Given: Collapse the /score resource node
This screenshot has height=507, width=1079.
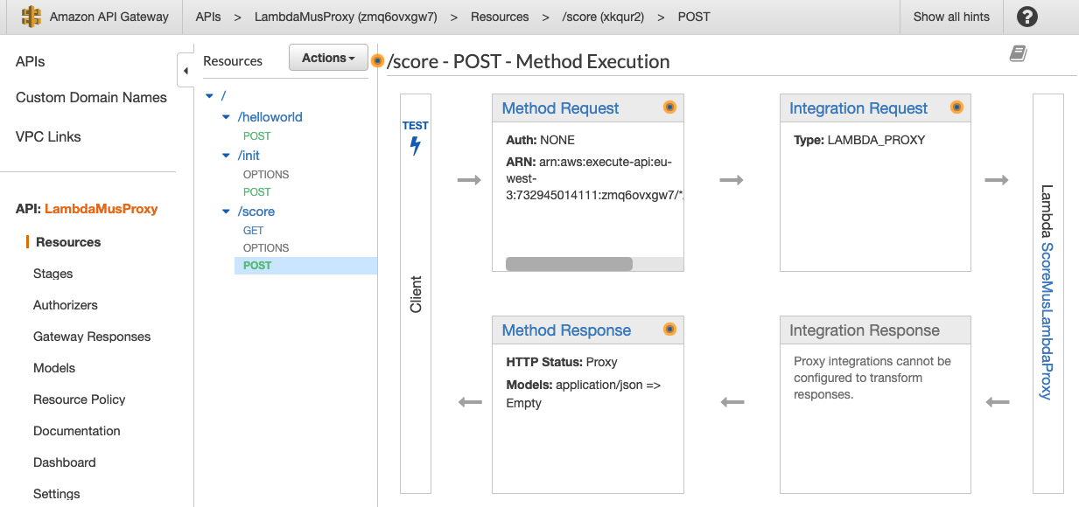Looking at the screenshot, I should (225, 211).
